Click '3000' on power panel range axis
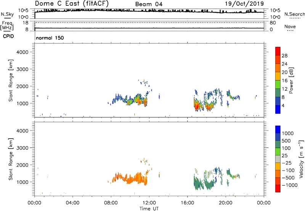This screenshot has height=211, width=305. (22, 69)
